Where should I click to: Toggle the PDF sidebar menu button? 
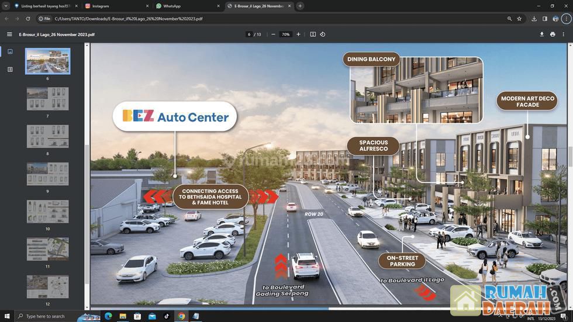tap(9, 34)
